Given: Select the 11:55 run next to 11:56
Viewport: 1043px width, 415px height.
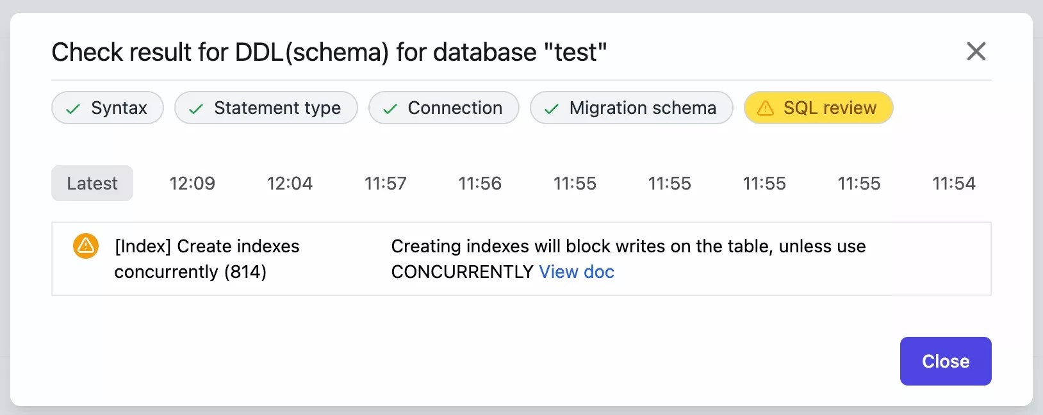Looking at the screenshot, I should pos(575,183).
